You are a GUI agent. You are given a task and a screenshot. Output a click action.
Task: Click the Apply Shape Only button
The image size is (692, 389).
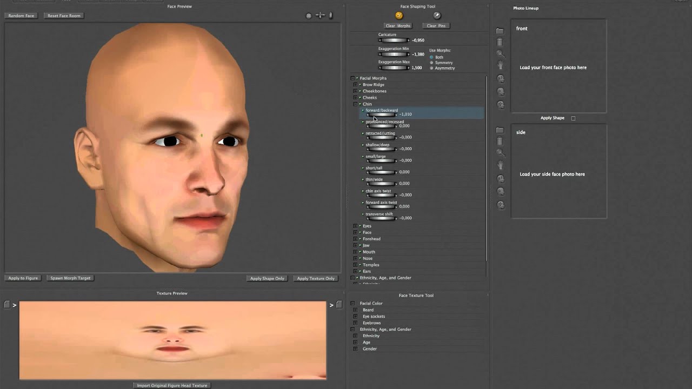tap(267, 279)
